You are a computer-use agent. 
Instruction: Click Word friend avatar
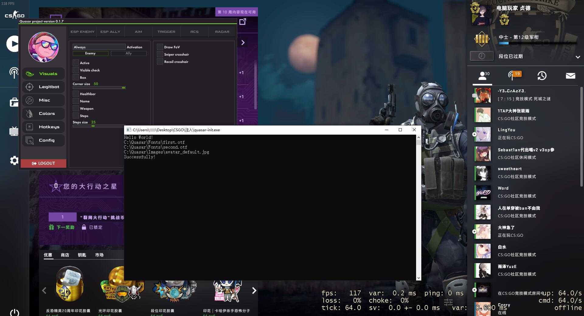[x=483, y=193]
